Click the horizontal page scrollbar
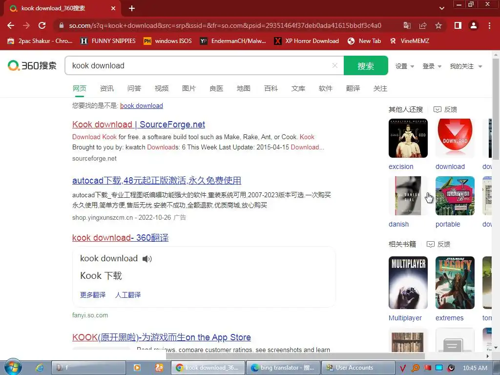The height and width of the screenshot is (375, 500). tap(295, 356)
